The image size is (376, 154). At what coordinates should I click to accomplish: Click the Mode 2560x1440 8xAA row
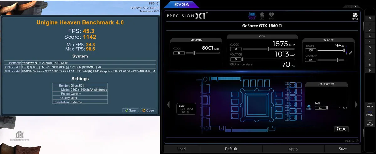click(80, 90)
